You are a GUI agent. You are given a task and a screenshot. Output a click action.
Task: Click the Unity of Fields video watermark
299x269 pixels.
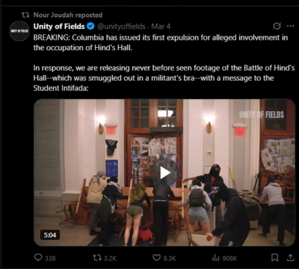[261, 115]
